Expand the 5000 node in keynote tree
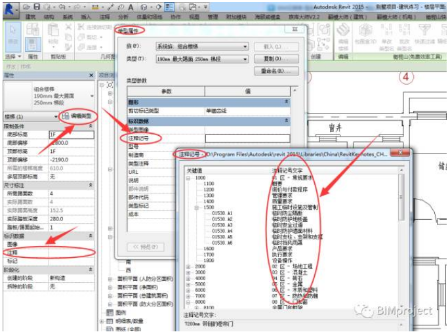This screenshot has height=332, width=448. [x=188, y=284]
